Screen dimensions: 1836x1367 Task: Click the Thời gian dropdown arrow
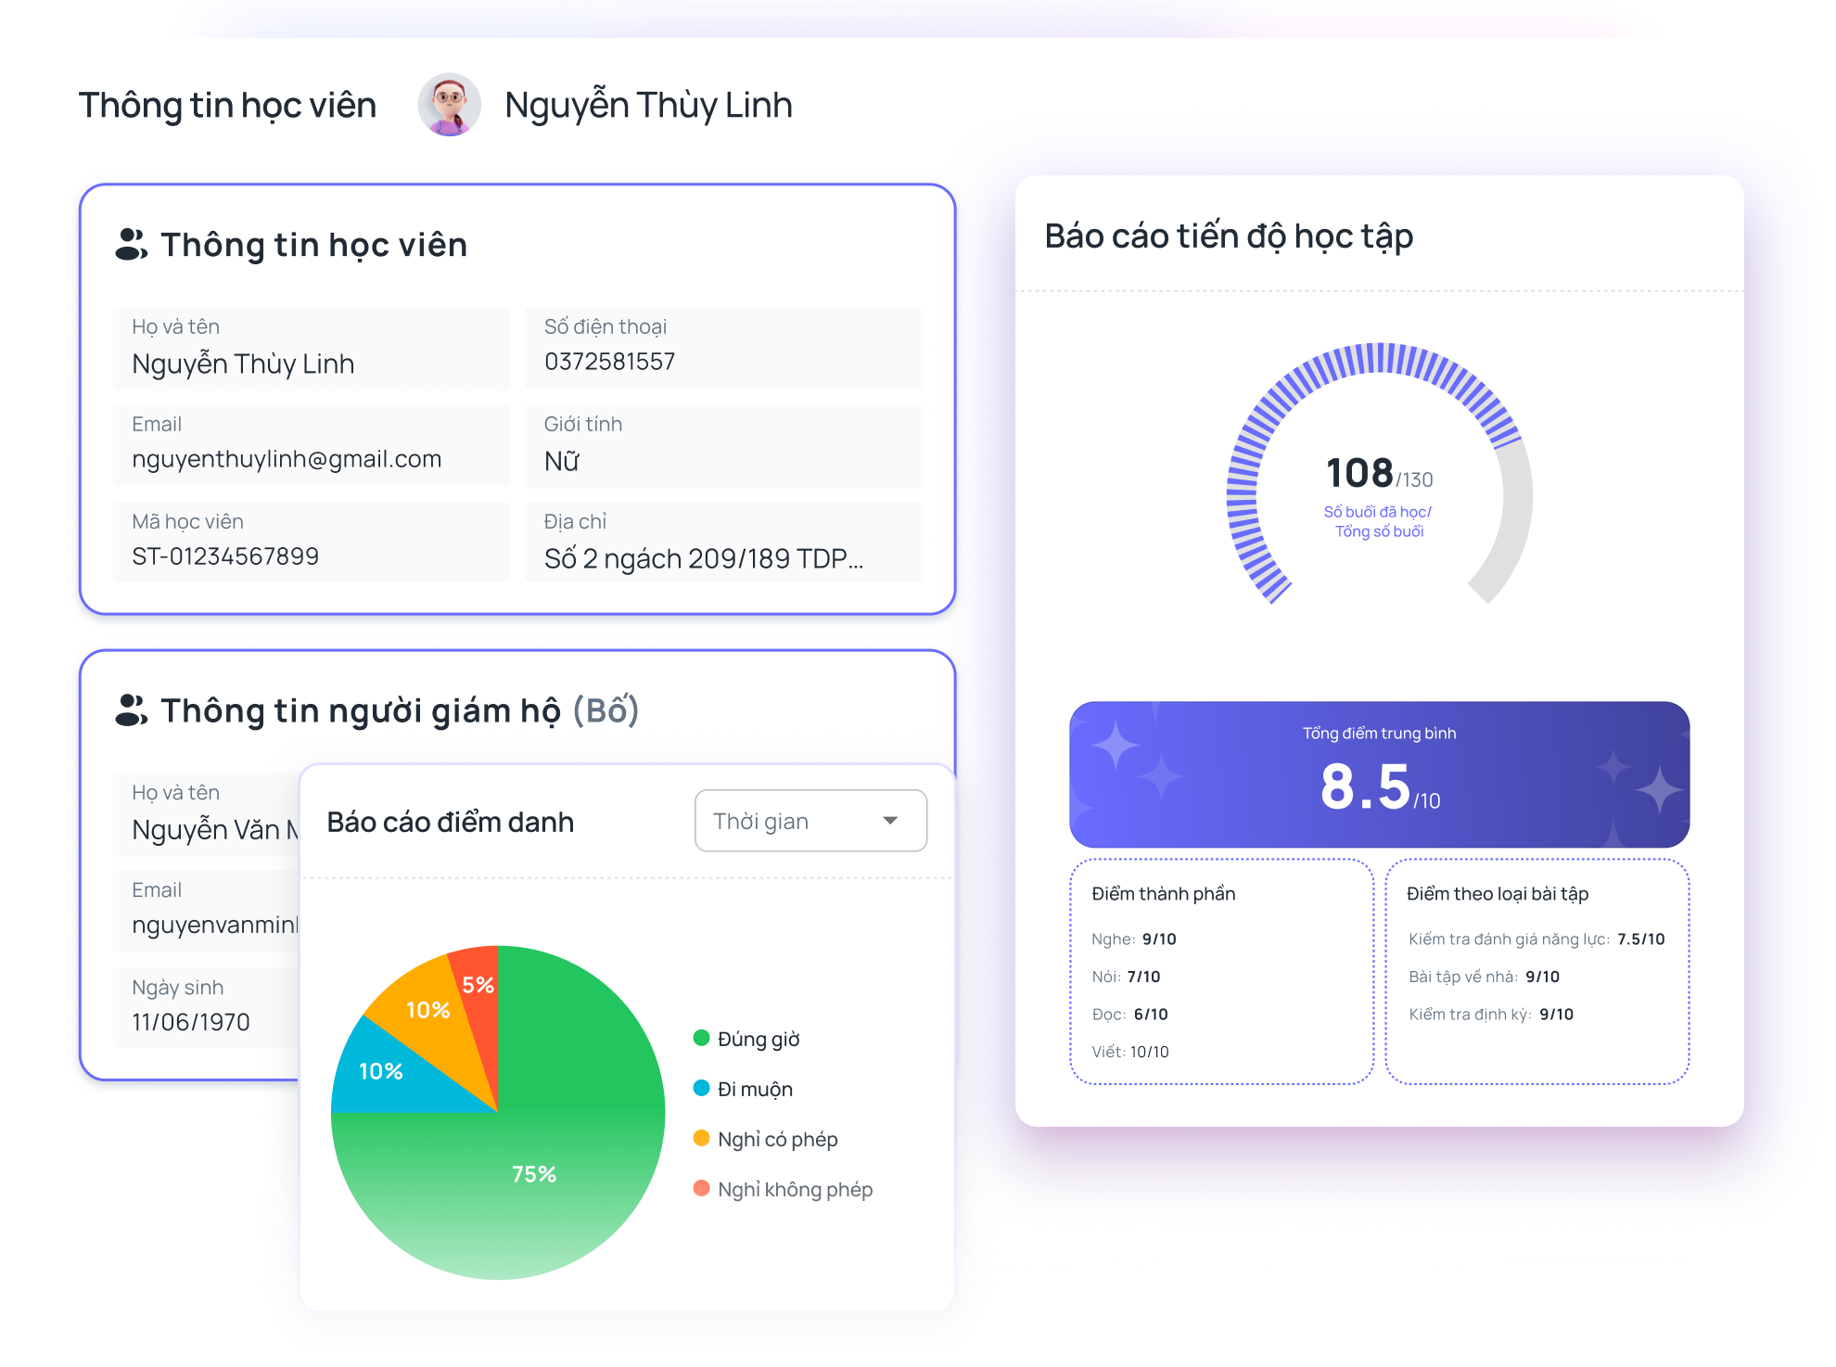[x=890, y=821]
